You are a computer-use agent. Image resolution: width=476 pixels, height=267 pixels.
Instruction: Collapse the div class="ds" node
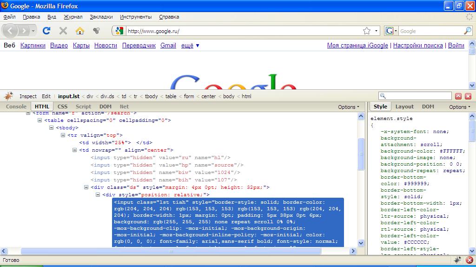coord(86,187)
